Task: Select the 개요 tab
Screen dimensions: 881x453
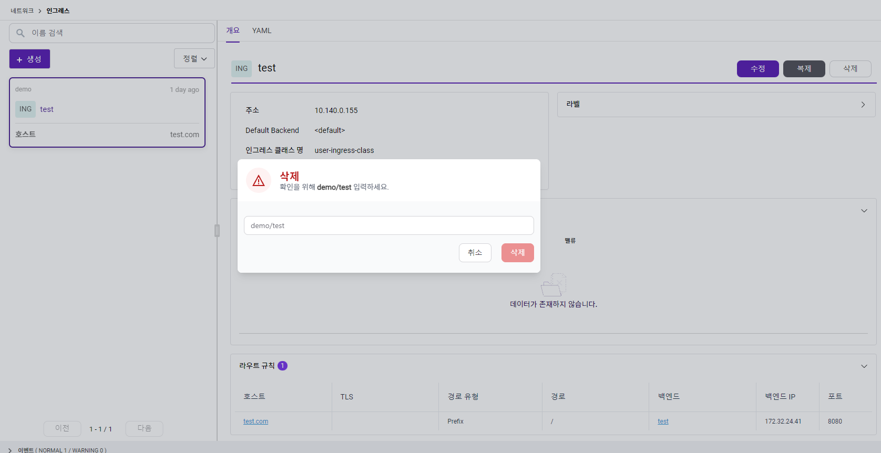Action: [x=233, y=30]
